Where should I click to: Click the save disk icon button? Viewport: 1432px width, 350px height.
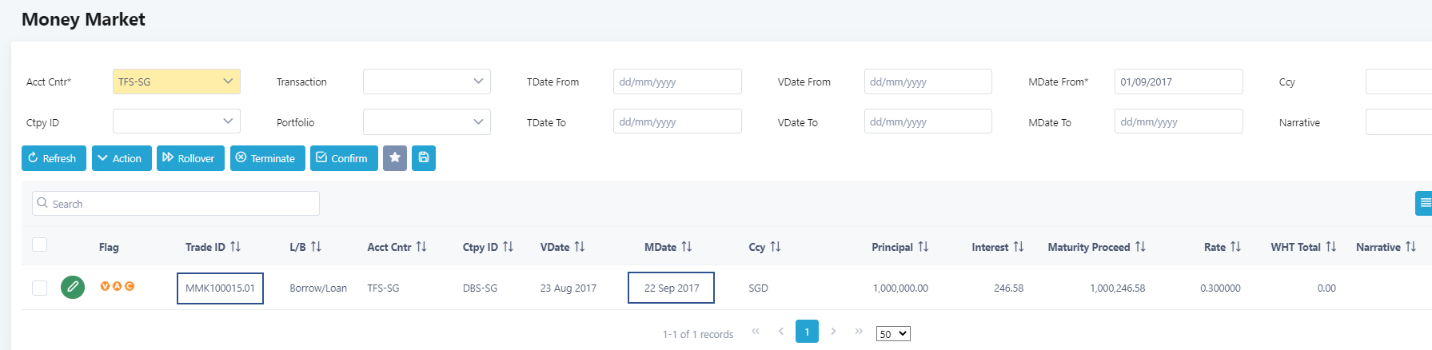click(x=424, y=158)
